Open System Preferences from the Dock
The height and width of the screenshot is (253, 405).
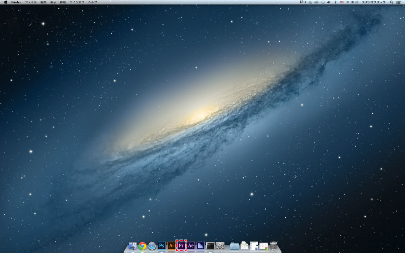(220, 245)
